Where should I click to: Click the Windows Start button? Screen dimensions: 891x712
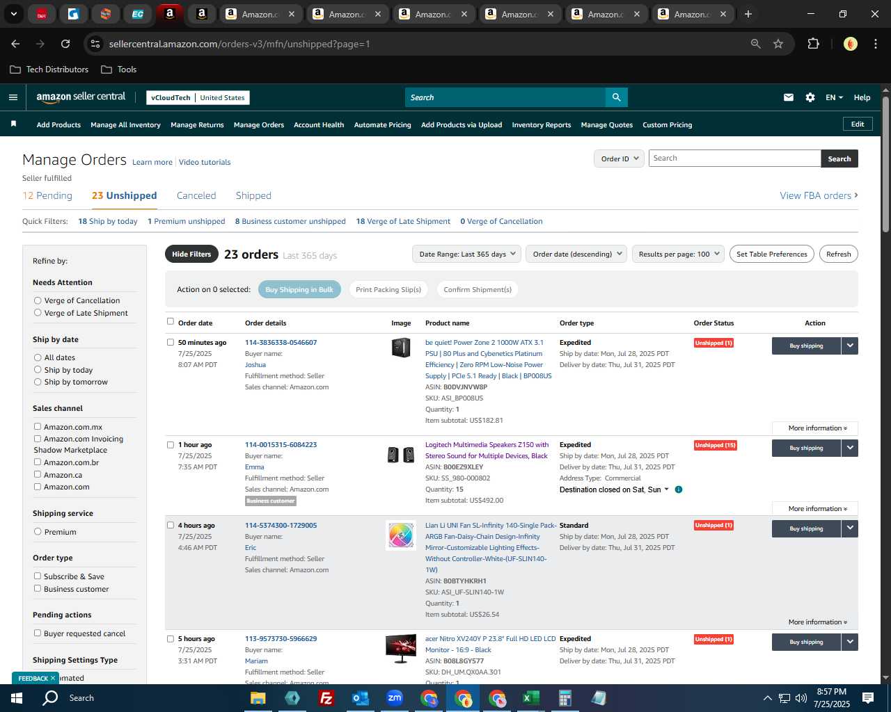click(16, 698)
